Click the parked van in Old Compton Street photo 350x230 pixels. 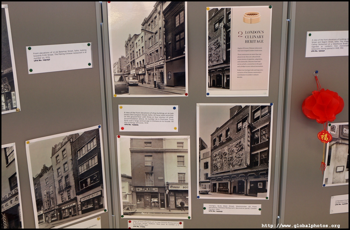coord(121,84)
